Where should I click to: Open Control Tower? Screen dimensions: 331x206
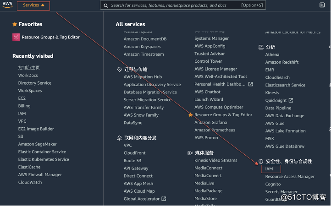coord(208,61)
